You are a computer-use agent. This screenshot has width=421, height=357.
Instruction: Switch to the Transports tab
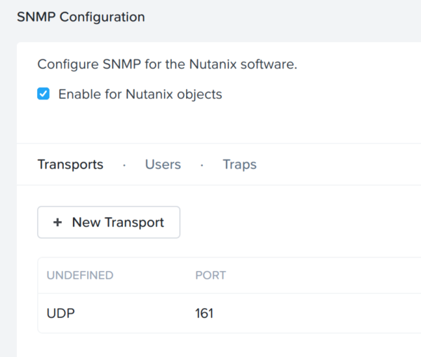click(x=70, y=164)
